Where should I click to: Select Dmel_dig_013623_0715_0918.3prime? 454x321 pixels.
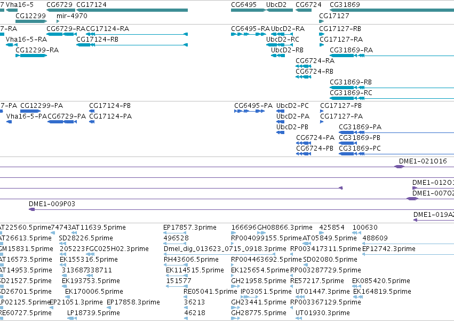225,249
